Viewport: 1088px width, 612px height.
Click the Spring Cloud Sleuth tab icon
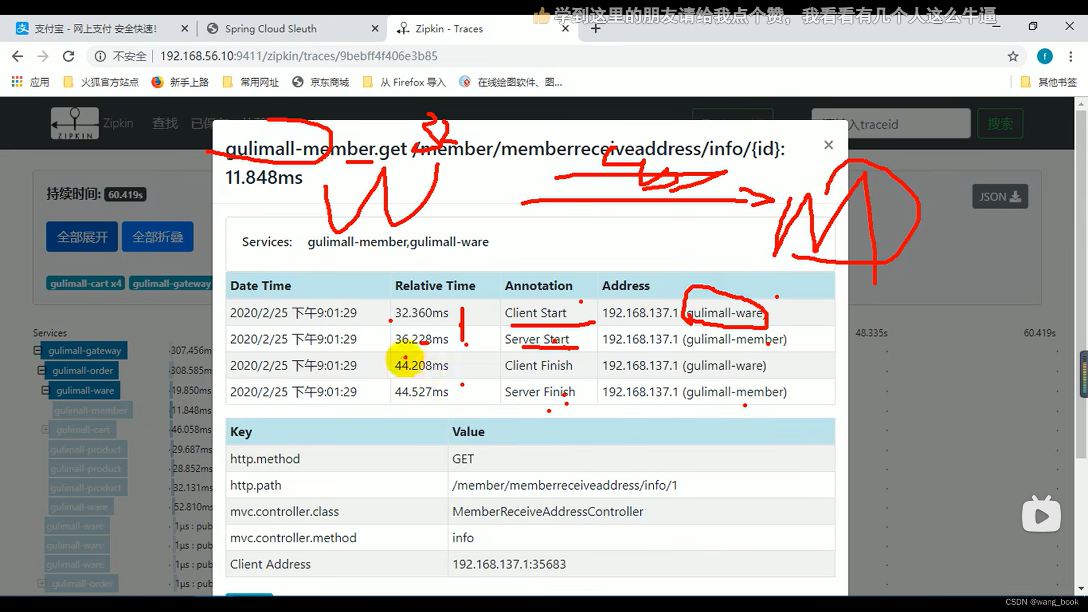coord(212,28)
